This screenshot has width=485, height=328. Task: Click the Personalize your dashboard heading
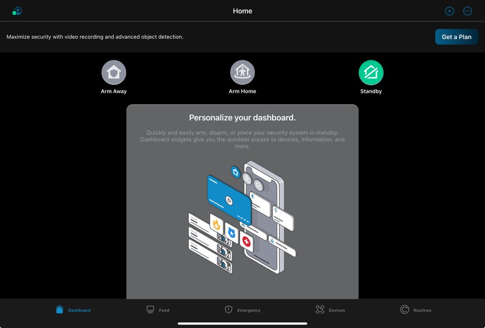pos(242,118)
